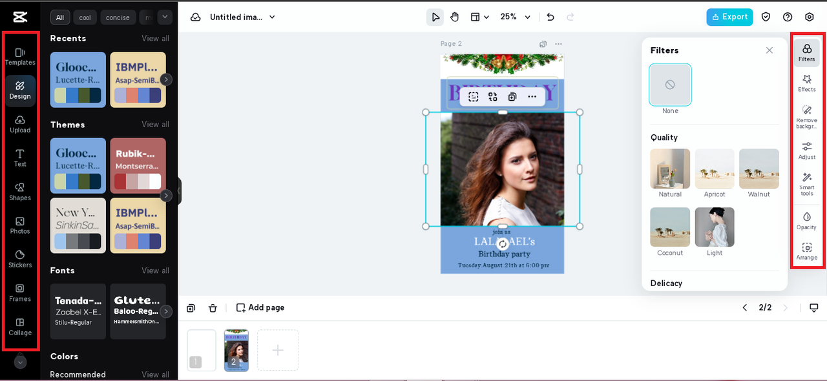
Task: Open the help question mark icon
Action: [x=788, y=17]
